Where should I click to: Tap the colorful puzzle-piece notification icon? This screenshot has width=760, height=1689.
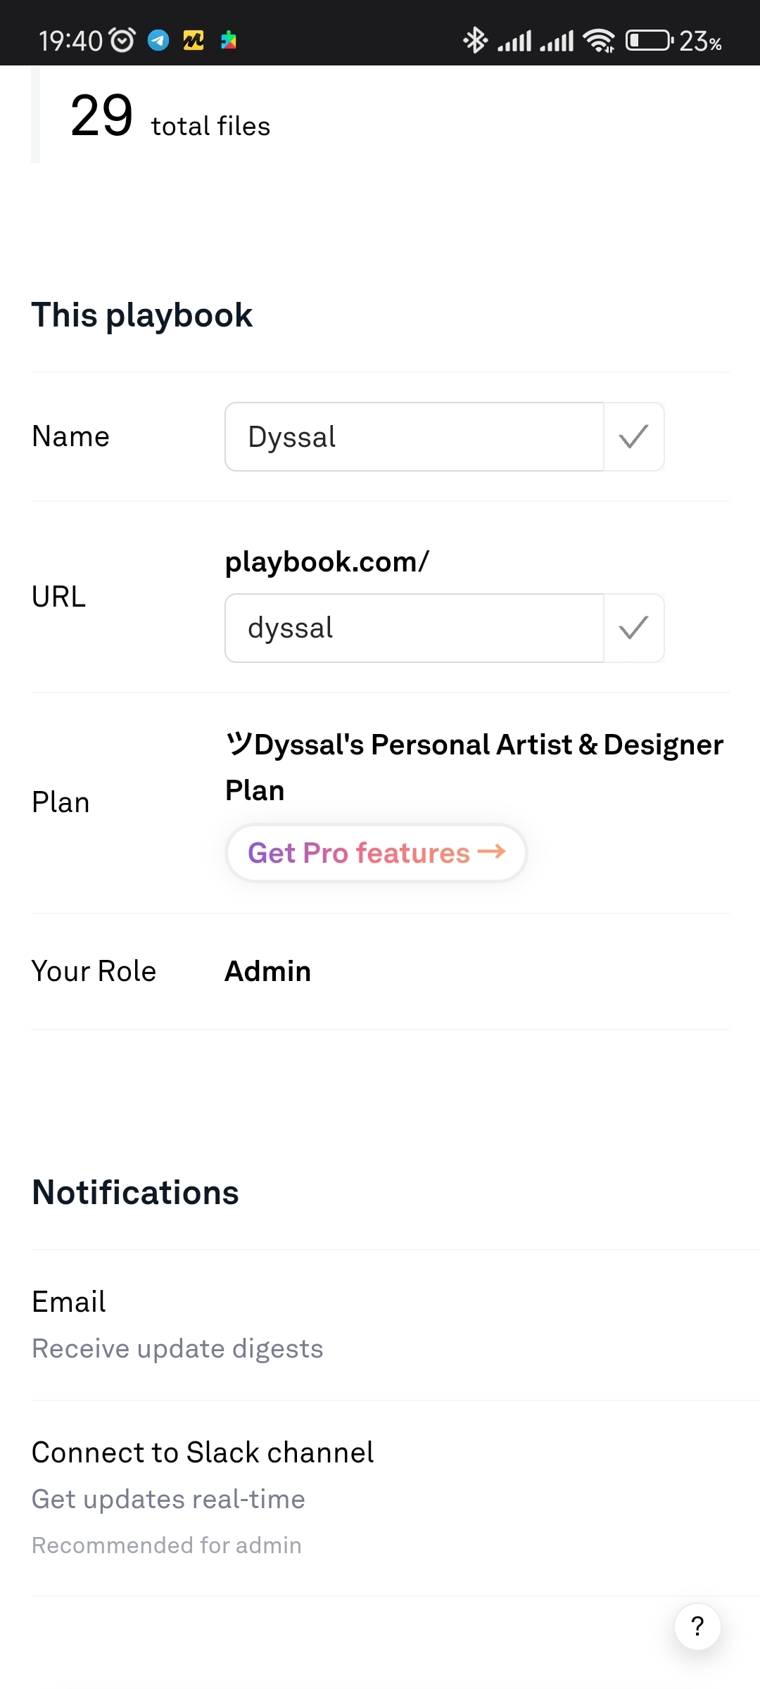[229, 41]
